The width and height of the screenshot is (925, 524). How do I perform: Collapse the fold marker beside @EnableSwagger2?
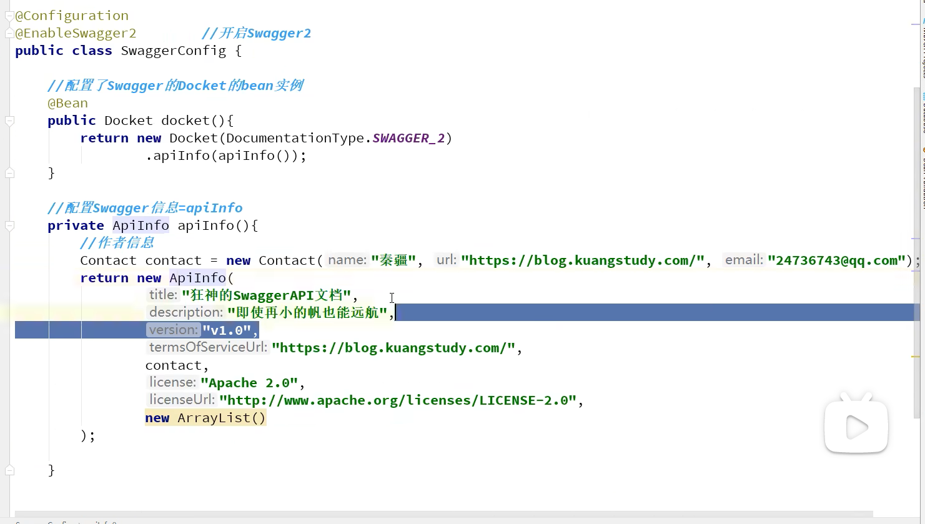click(x=9, y=33)
